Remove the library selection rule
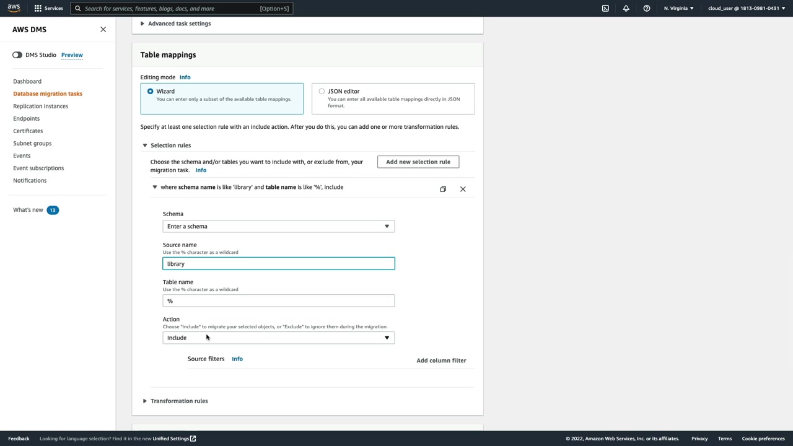The width and height of the screenshot is (793, 446). (463, 189)
